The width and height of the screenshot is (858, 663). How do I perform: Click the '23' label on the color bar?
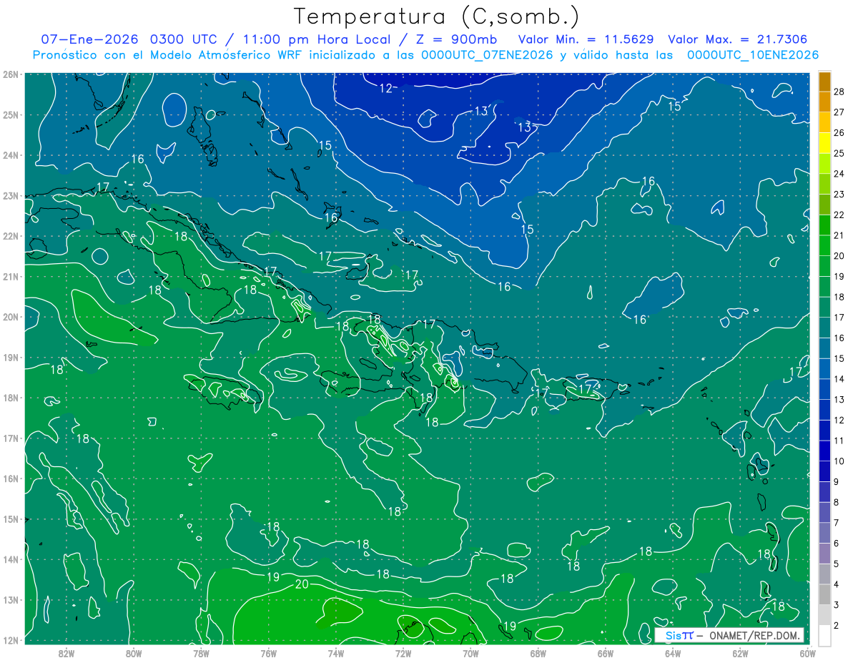(x=839, y=195)
